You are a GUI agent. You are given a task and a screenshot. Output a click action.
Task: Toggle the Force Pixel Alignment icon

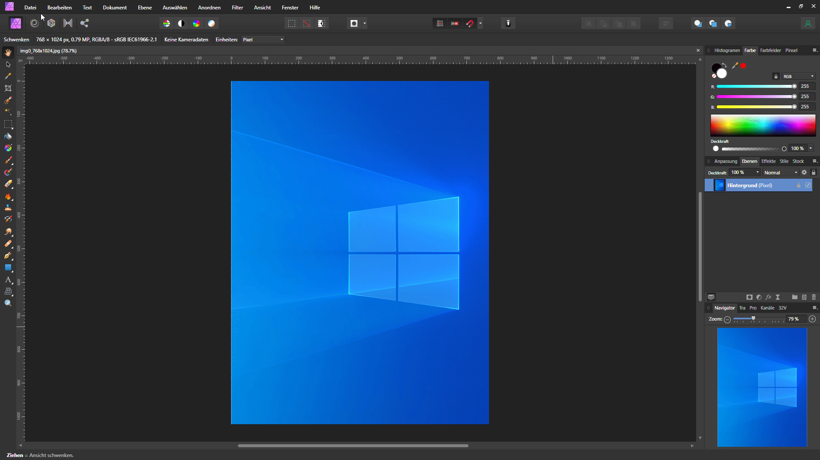tap(440, 23)
